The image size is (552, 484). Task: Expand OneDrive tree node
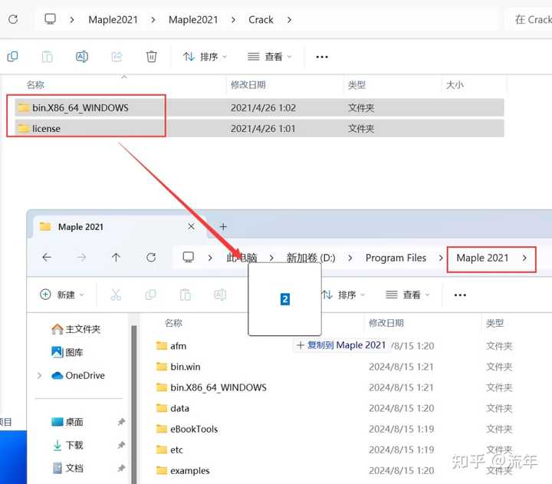point(39,376)
